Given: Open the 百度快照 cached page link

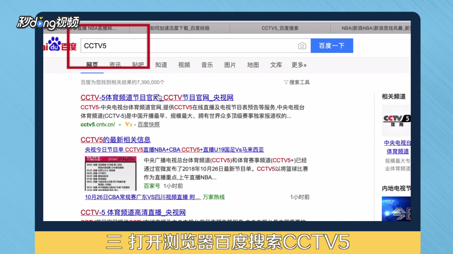Looking at the screenshot, I should coord(149,125).
